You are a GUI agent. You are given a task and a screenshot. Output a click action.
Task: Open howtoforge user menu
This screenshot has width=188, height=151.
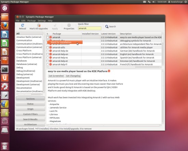[175, 2]
